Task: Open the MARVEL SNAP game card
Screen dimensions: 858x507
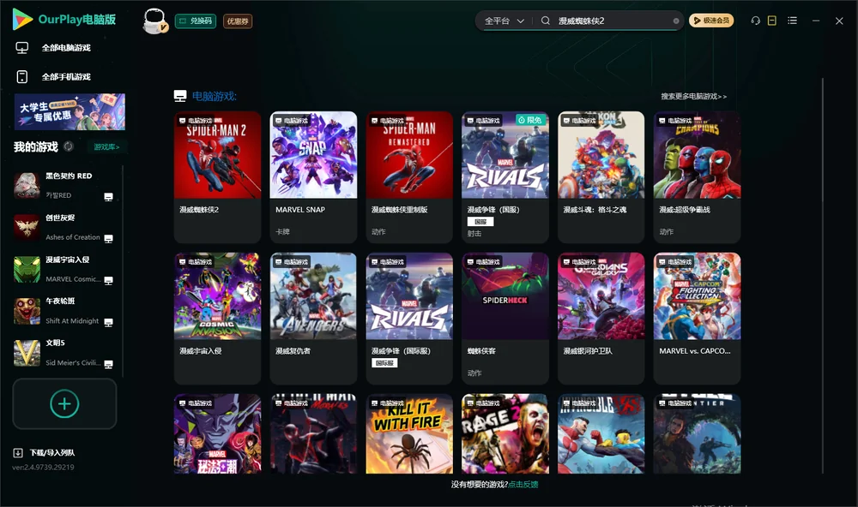Action: [x=313, y=177]
